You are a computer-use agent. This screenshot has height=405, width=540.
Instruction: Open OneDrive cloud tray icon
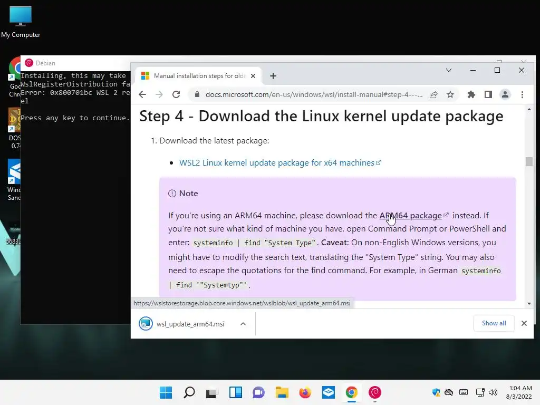pyautogui.click(x=448, y=392)
